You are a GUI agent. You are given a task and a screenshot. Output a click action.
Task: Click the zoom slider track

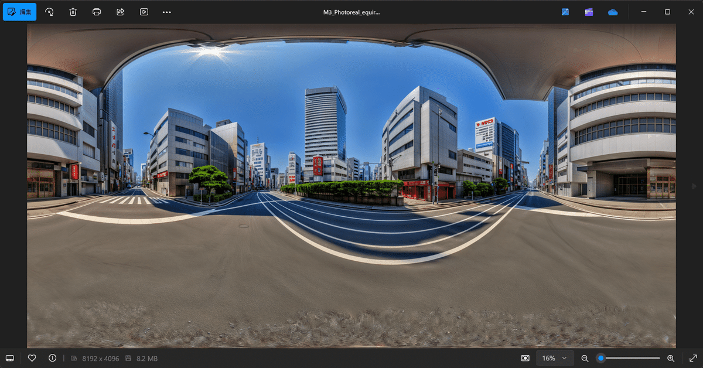(630, 358)
